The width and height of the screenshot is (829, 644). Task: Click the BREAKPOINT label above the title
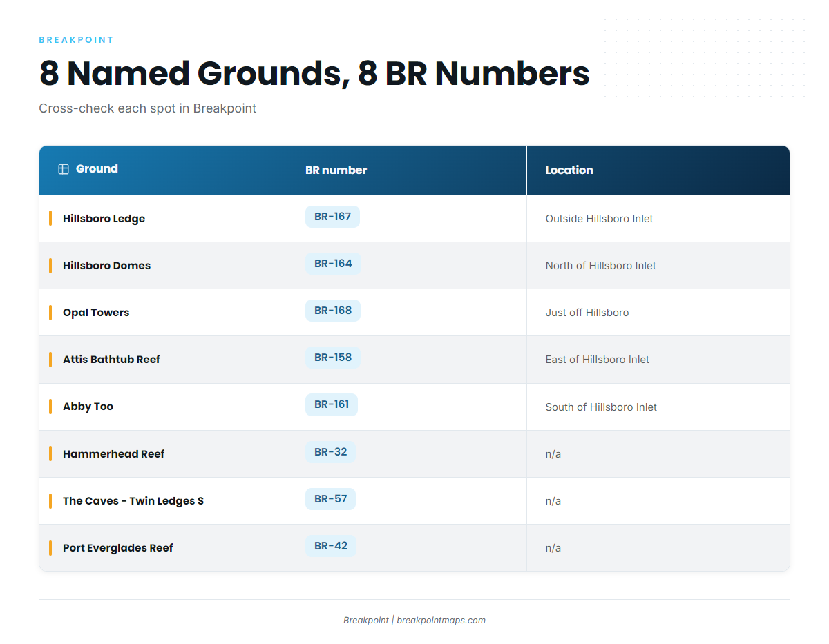click(x=77, y=40)
